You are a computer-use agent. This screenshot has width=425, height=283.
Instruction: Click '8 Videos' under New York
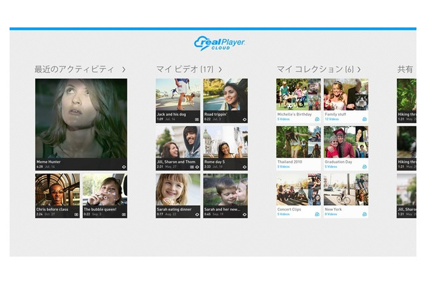click(331, 215)
